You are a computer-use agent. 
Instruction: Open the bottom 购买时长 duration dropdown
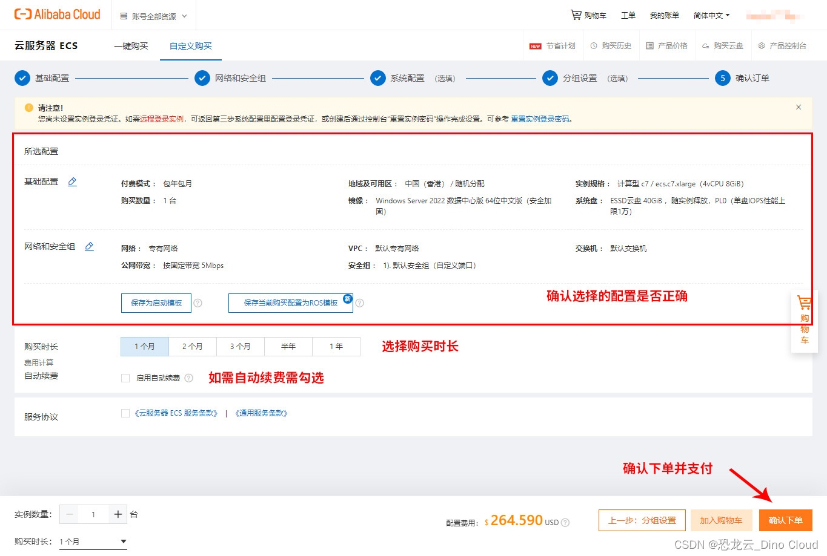click(92, 541)
